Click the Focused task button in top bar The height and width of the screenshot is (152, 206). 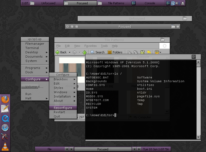[80, 3]
